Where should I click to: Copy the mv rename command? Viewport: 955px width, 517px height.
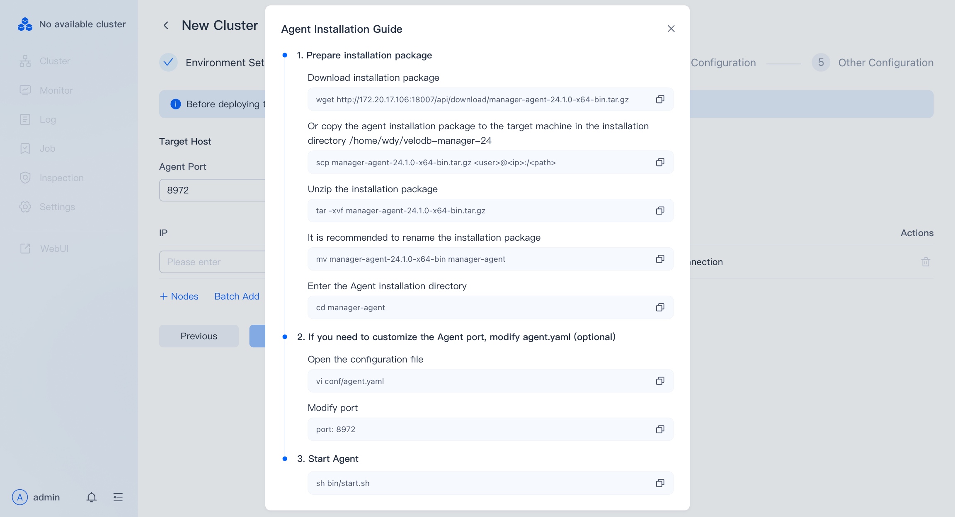coord(660,259)
